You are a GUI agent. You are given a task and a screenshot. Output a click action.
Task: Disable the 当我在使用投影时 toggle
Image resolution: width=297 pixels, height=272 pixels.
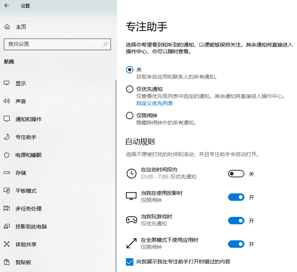click(236, 197)
